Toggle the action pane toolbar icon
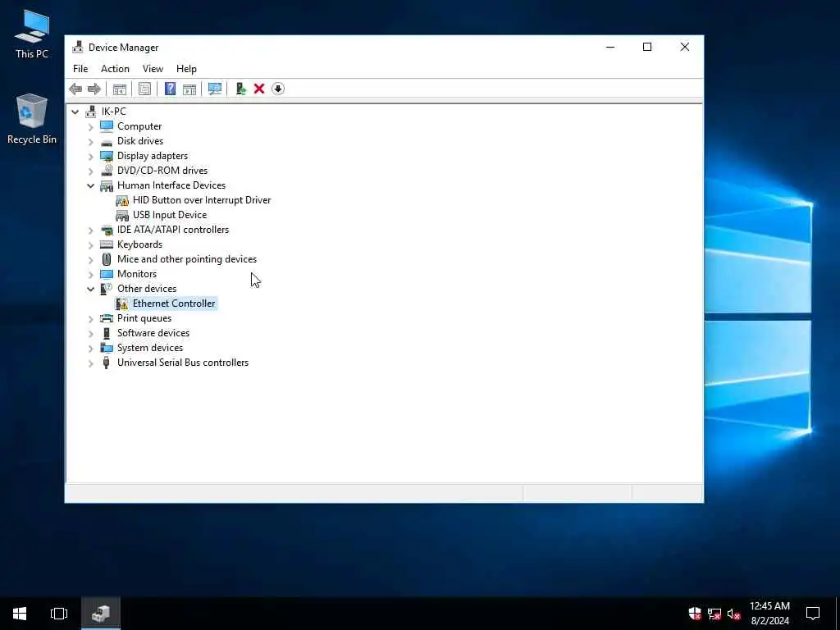 pyautogui.click(x=189, y=89)
